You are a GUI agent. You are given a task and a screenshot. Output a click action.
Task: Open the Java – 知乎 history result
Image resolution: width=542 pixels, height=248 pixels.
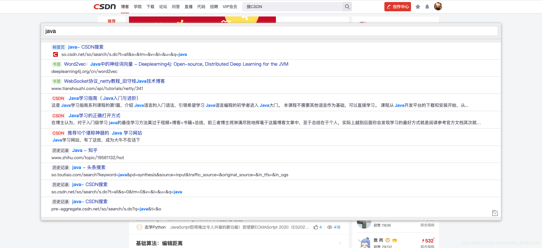click(271, 154)
